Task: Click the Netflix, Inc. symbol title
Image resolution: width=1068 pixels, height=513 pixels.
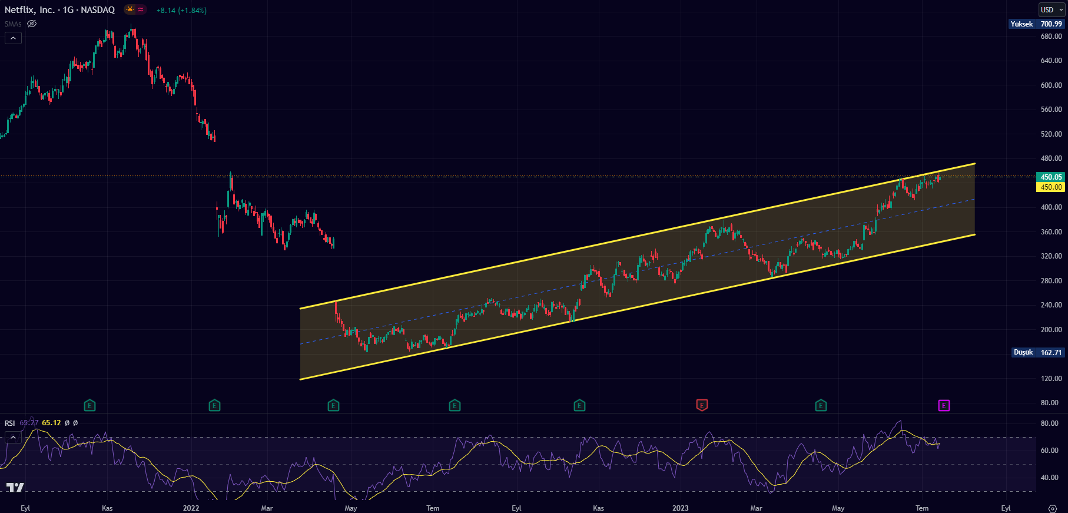Action: [x=29, y=10]
